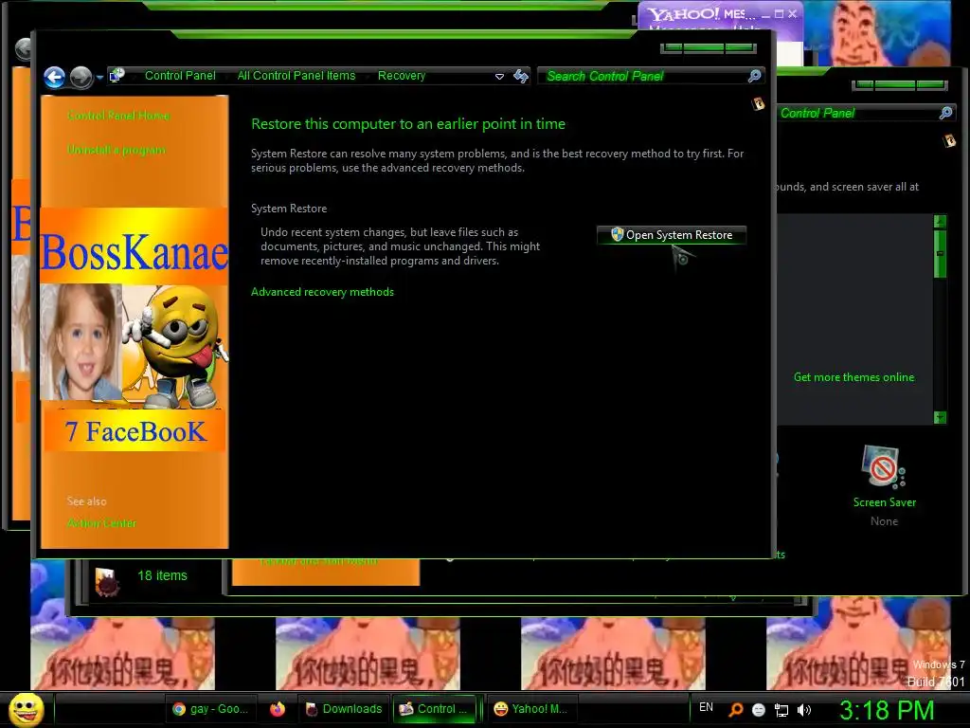Switch to the Downloads taskbar button
Screen dimensions: 970x728
pos(345,709)
